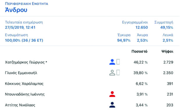Click the dark navy person icon for Αττίτης

[x=112, y=105]
